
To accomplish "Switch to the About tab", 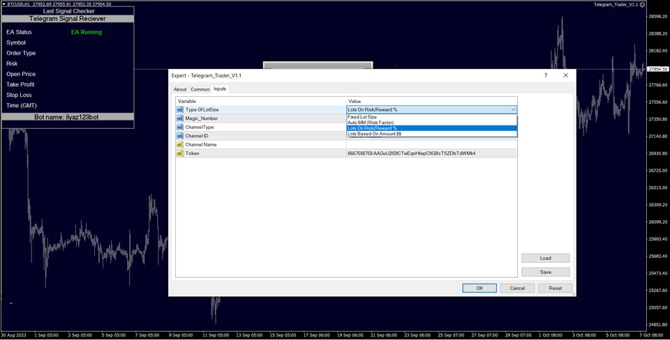I will click(x=180, y=89).
